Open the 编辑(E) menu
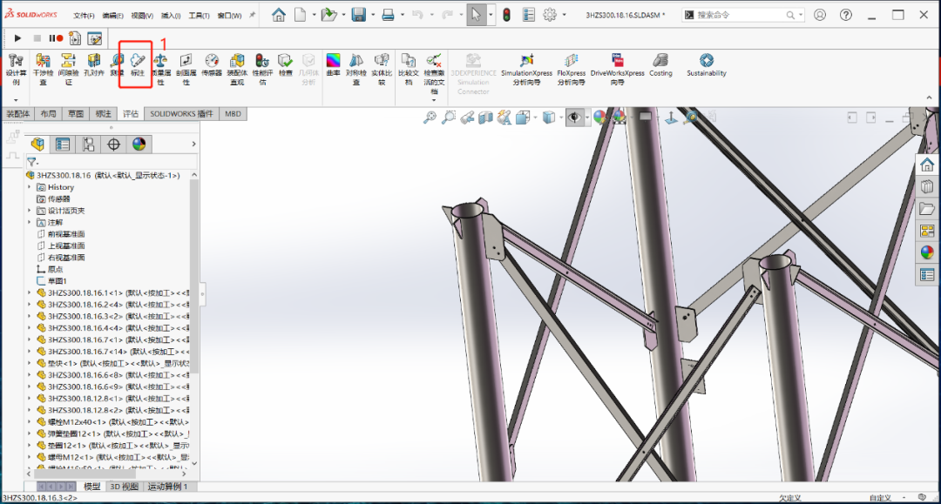Viewport: 941px width, 504px height. (112, 16)
